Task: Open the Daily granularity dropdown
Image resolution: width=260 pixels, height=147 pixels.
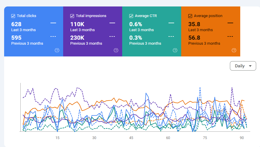Action: pyautogui.click(x=243, y=66)
